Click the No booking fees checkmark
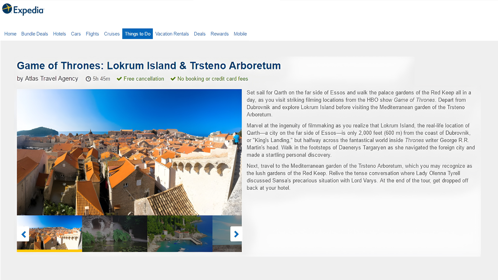The width and height of the screenshot is (498, 280). (173, 79)
